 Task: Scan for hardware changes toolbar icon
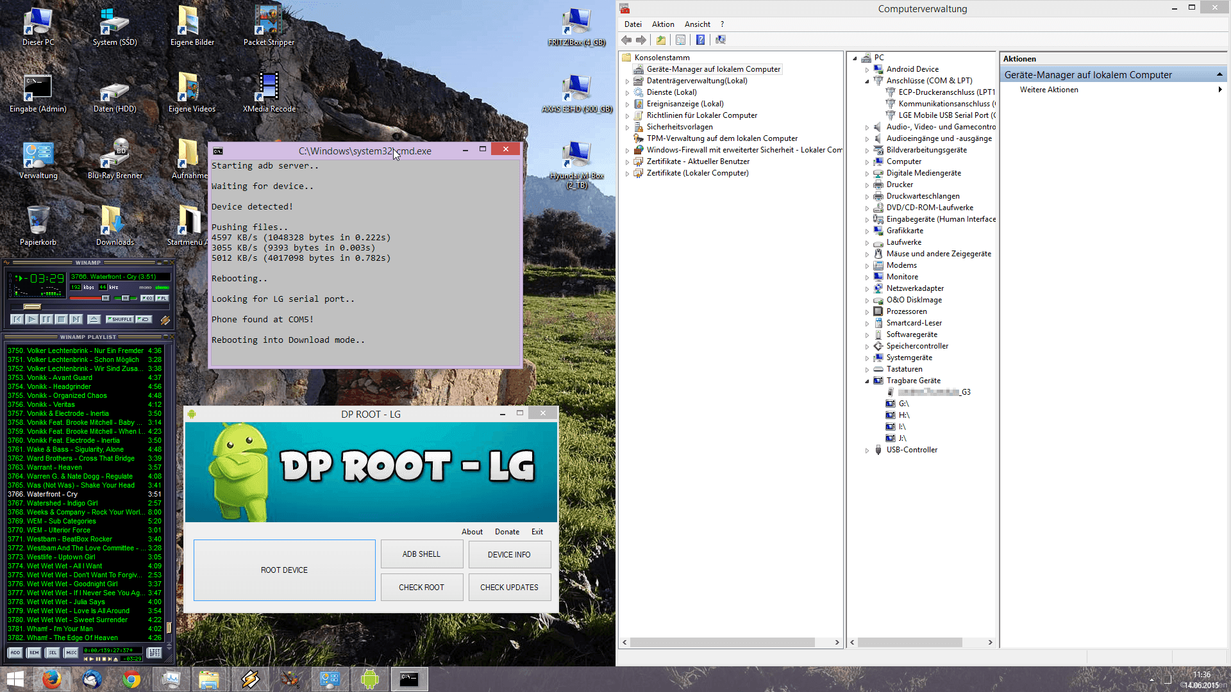click(x=721, y=40)
